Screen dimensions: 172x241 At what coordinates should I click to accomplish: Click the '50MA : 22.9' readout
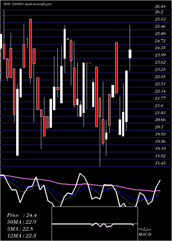(22, 222)
